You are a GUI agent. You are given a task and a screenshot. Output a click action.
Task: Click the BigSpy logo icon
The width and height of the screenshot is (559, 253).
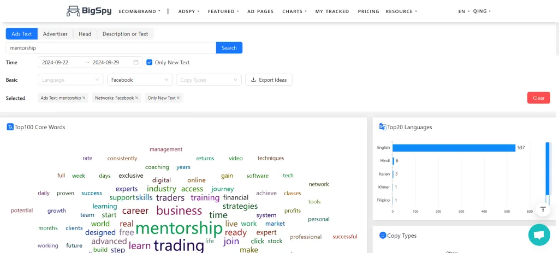73,11
